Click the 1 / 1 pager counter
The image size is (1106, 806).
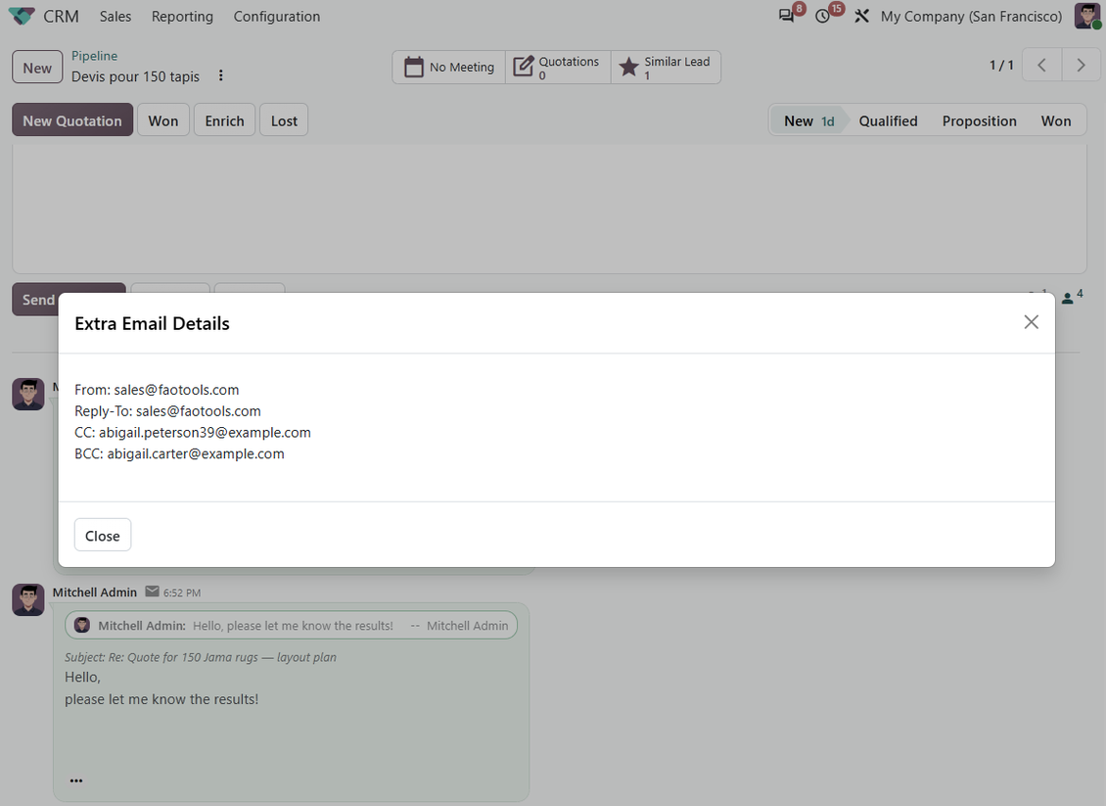(x=1001, y=65)
